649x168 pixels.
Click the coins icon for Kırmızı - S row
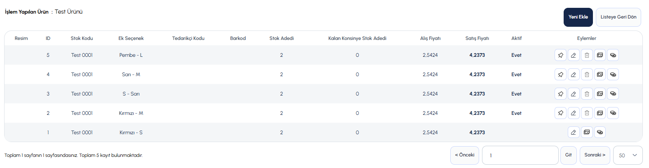600,133
